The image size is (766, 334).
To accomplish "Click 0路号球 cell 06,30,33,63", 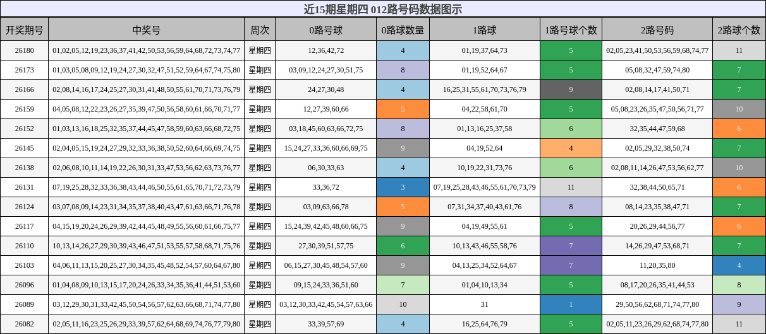I will pos(326,168).
